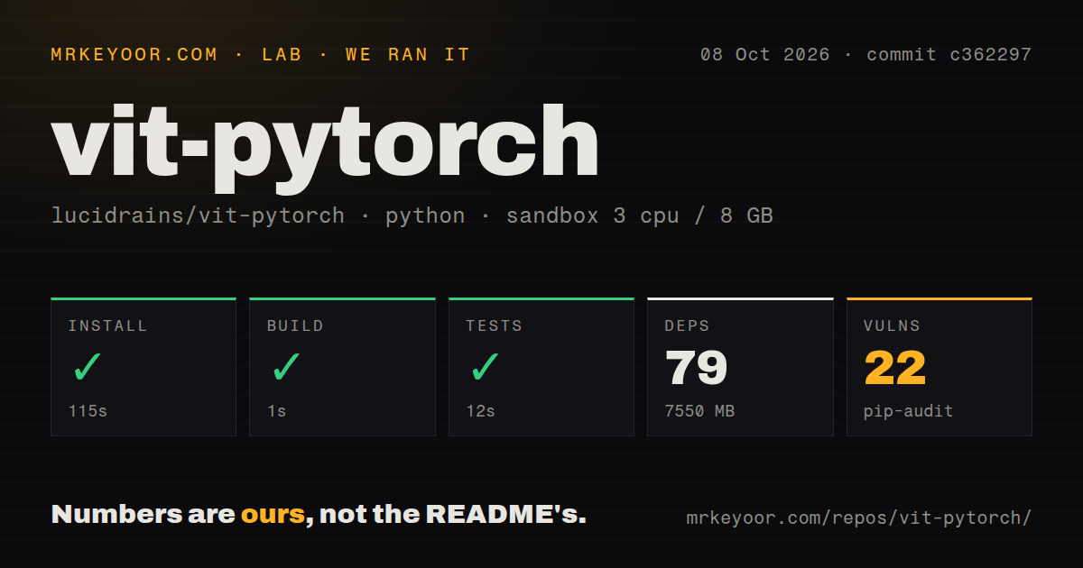This screenshot has width=1083, height=568.
Task: Click the "lucidrains/vit-pytorch · python · sandbox" subtitle line
Action: [412, 216]
